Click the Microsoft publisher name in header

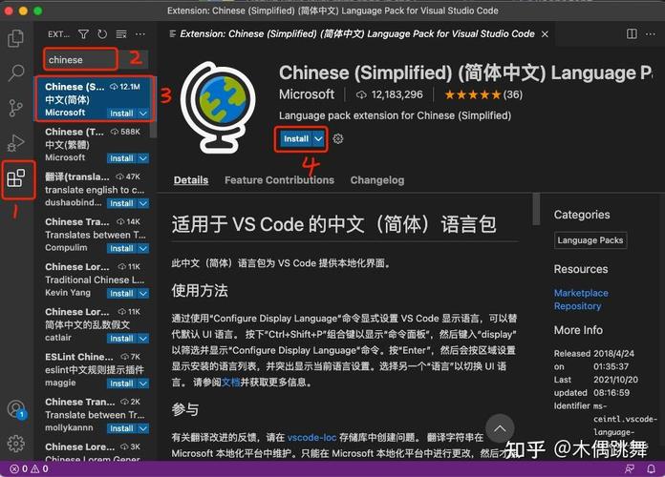pos(307,94)
